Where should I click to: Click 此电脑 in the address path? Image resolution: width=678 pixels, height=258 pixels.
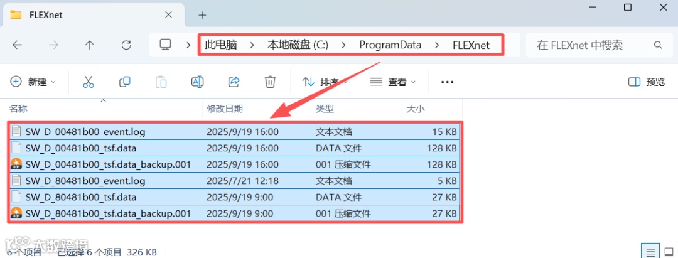(221, 45)
